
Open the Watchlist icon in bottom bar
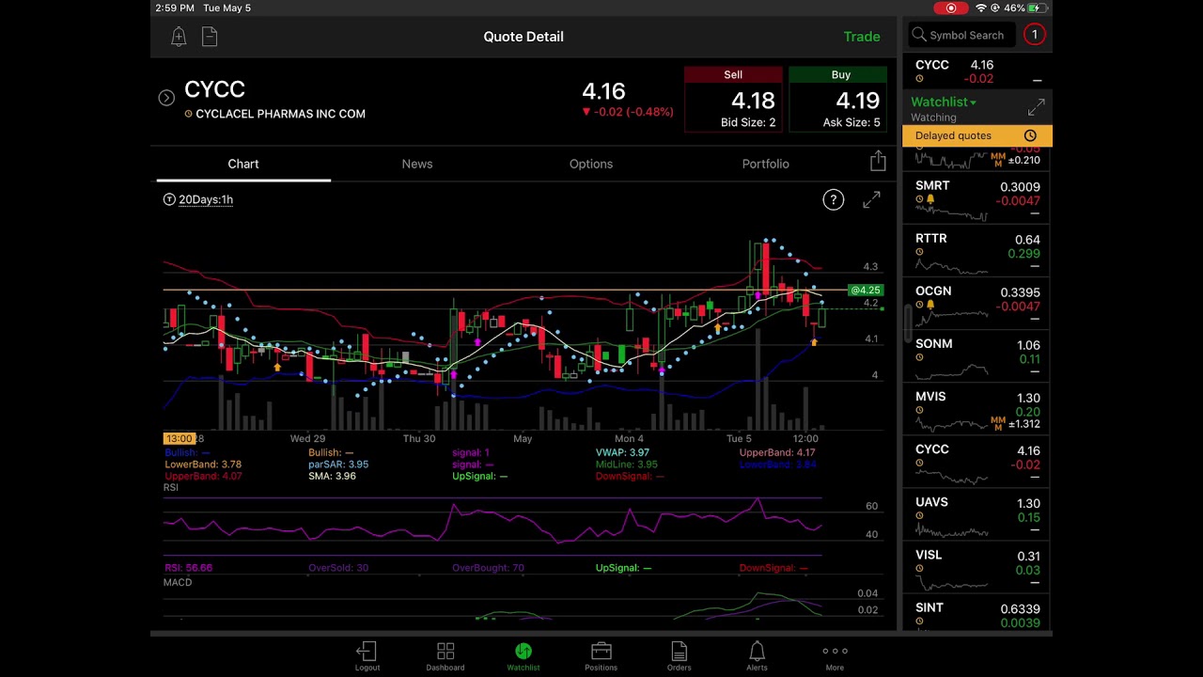pos(523,656)
